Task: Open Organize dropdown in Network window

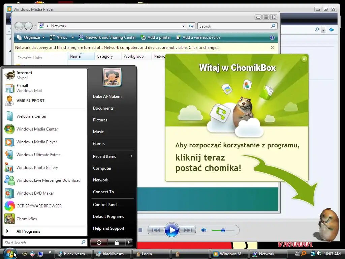Action: [31, 37]
